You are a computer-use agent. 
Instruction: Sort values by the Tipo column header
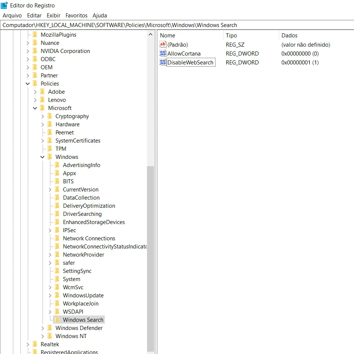coord(251,35)
